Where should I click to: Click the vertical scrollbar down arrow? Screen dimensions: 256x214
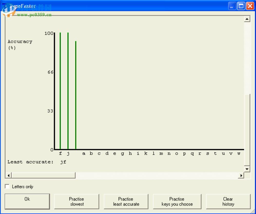point(247,169)
